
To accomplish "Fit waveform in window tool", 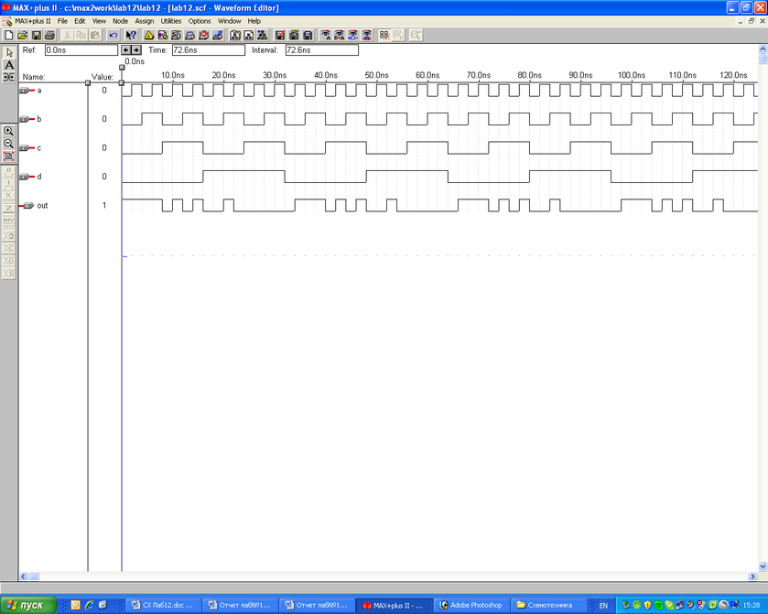I will [8, 156].
